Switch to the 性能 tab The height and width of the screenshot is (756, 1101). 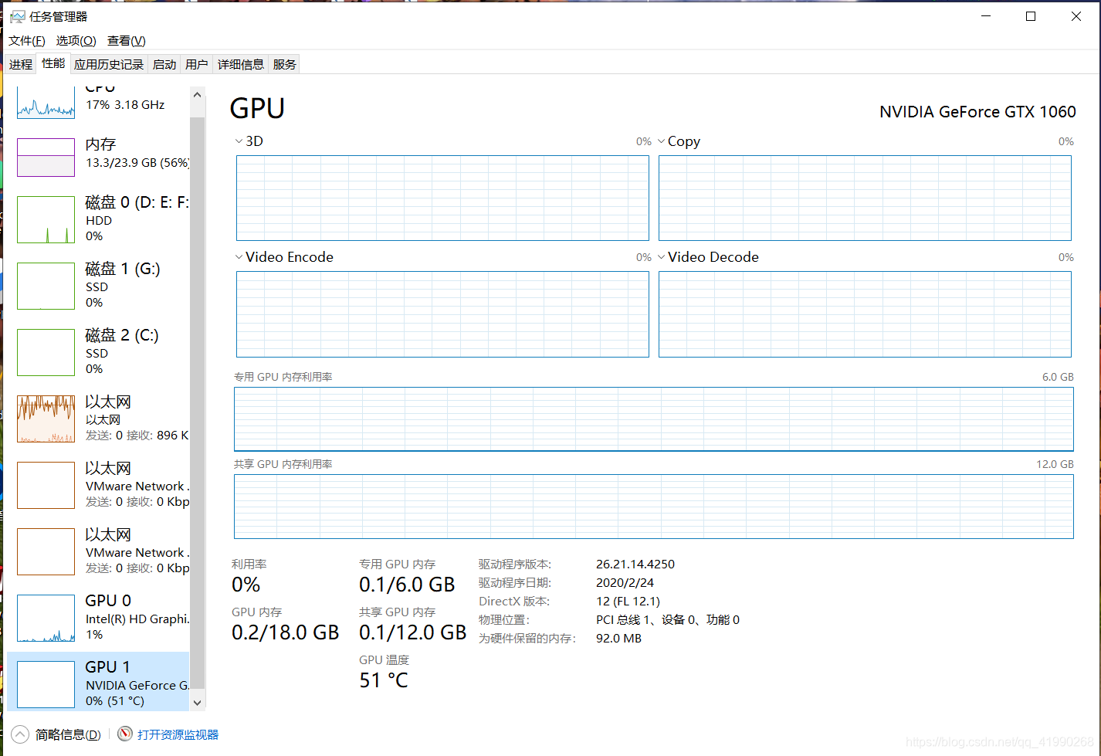coord(53,63)
